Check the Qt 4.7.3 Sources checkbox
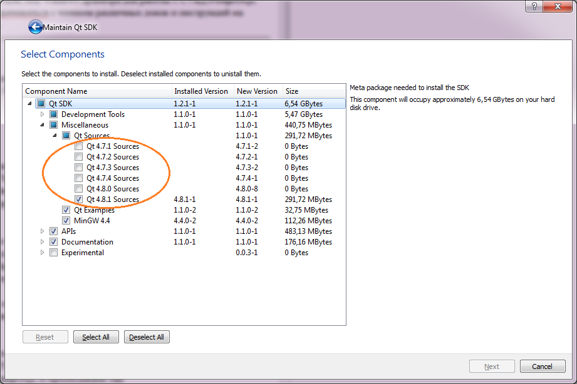Viewport: 577px width, 384px height. click(79, 168)
